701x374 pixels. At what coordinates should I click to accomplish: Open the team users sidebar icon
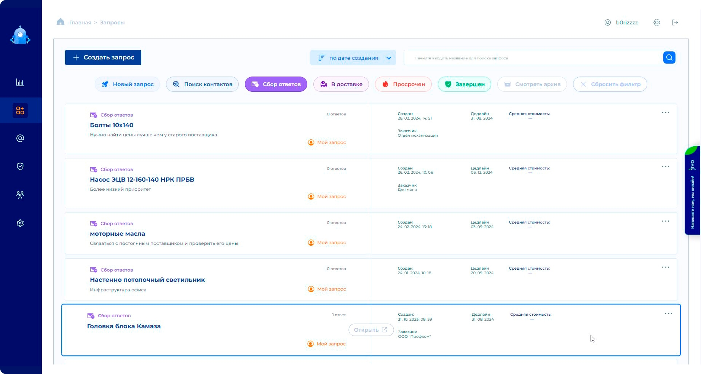[20, 195]
